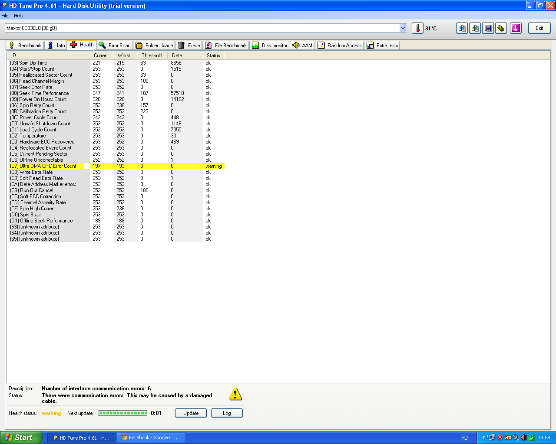Select the "(03) Spin Up Time" row
Viewport: 556px width, 444px height.
(116, 63)
